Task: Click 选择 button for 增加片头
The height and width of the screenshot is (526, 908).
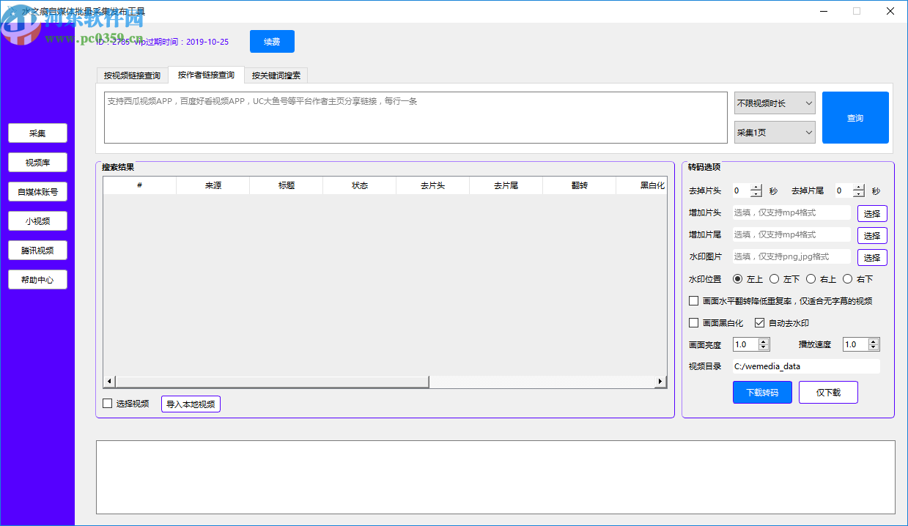Action: tap(872, 214)
